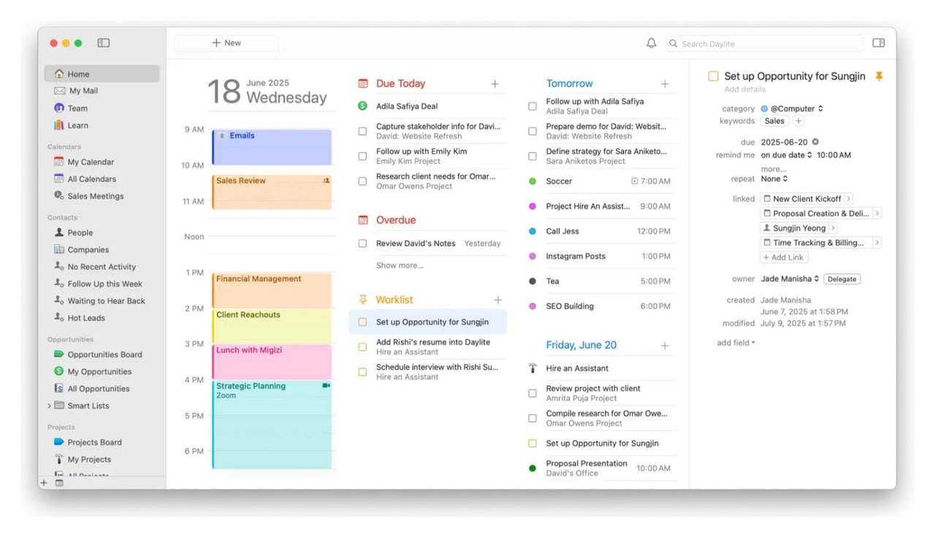Open the @Computer category dropdown

coord(793,109)
